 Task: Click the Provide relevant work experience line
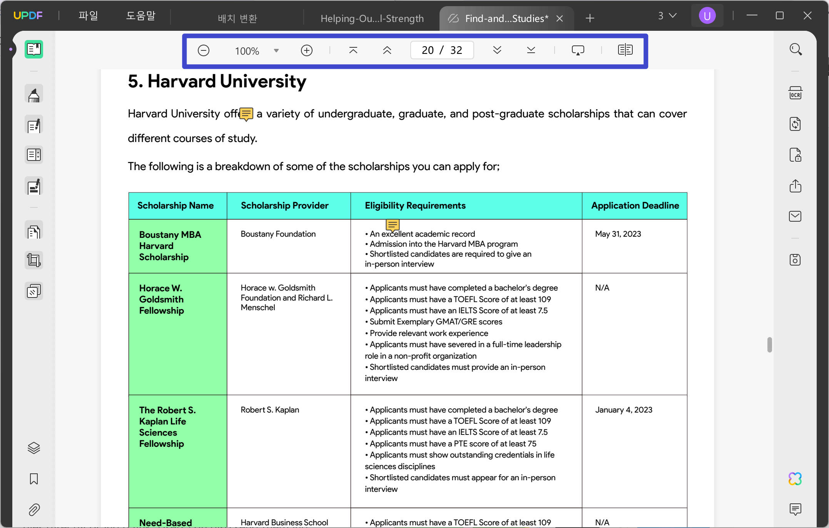click(x=426, y=333)
